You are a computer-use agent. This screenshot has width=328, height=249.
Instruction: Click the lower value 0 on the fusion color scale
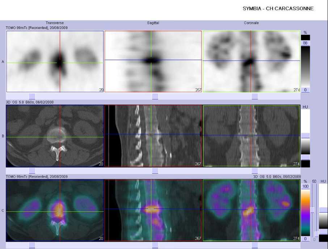click(x=306, y=239)
